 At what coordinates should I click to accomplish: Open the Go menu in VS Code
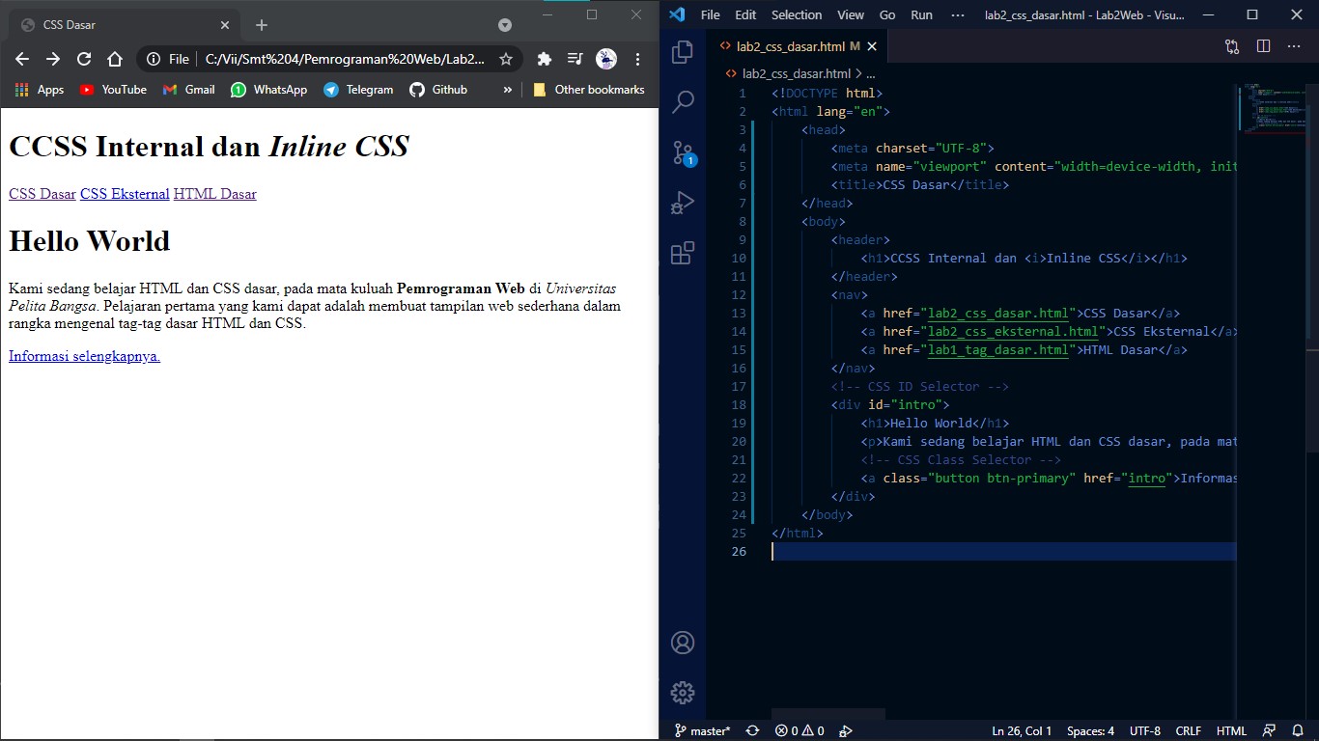[x=887, y=14]
